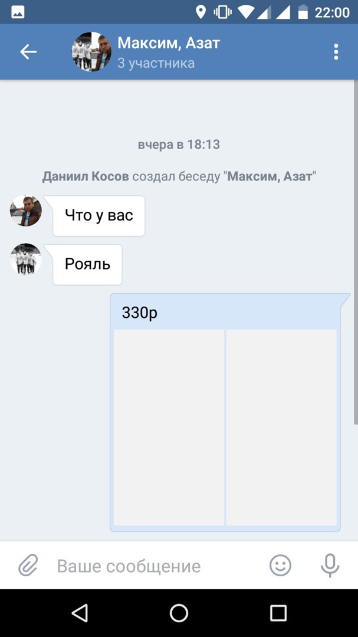Tap the Android back navigation button
Image resolution: width=358 pixels, height=637 pixels.
coord(80,613)
